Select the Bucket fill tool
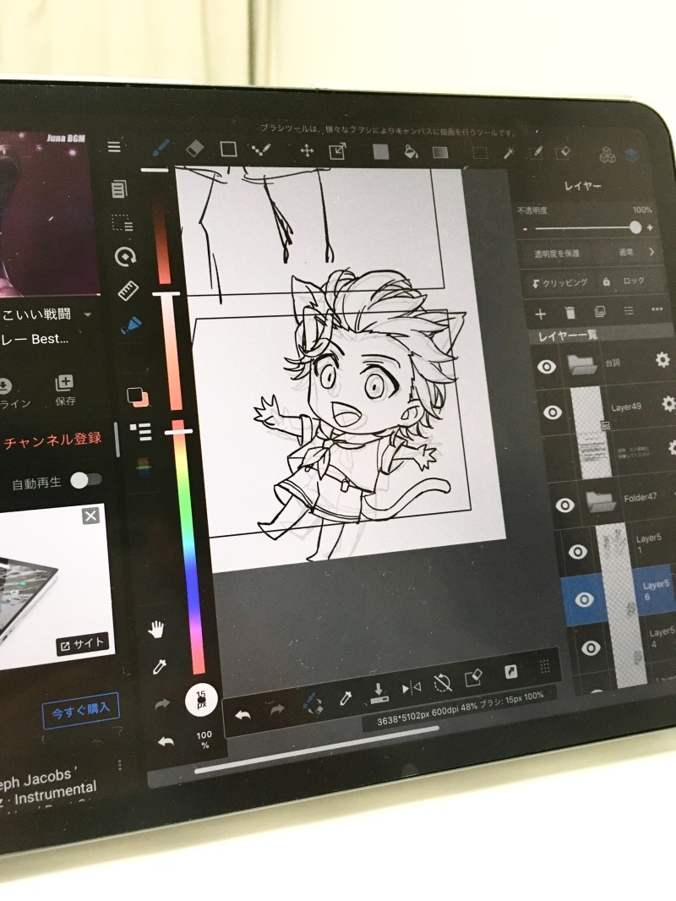This screenshot has height=901, width=676. coord(411,152)
